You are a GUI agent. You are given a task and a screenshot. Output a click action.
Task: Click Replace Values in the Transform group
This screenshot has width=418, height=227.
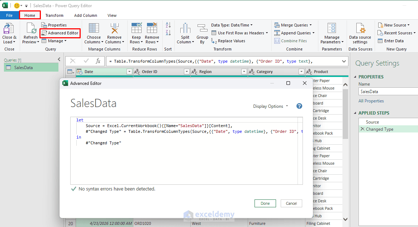point(228,41)
